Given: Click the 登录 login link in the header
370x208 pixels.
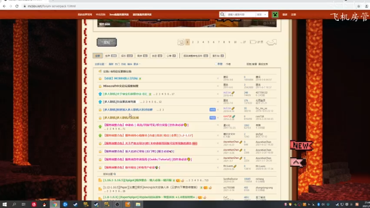Looking at the screenshot, I should pyautogui.click(x=285, y=14).
